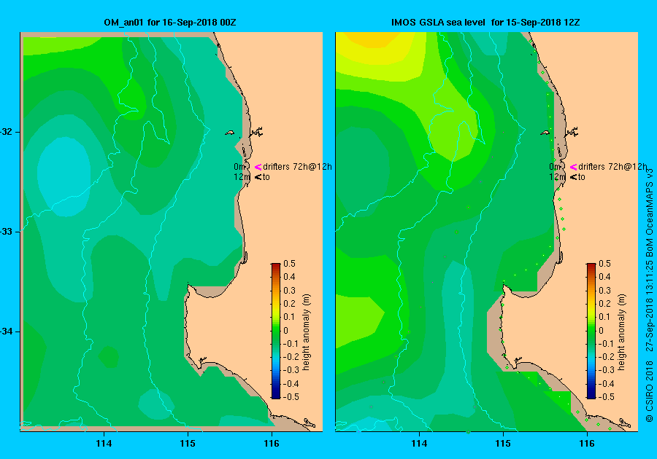Click the small island off coast in right map
Viewport: 657px width, 459px height.
pos(545,133)
